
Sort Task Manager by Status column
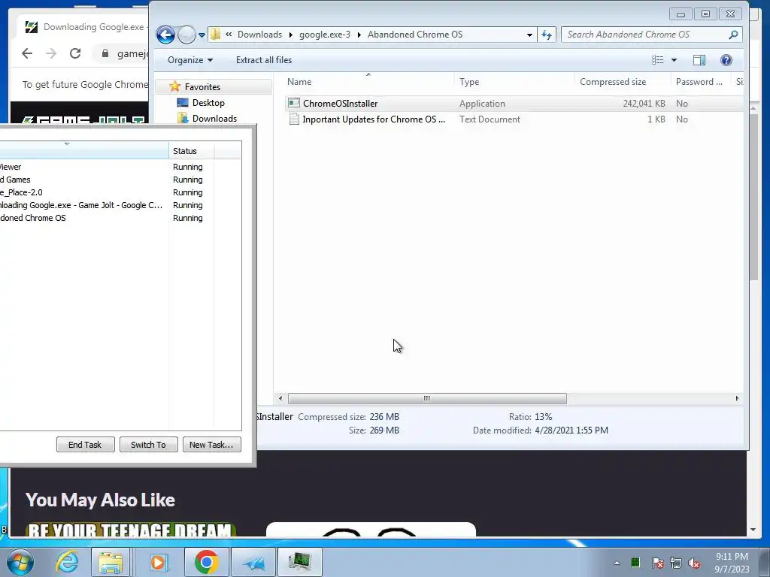click(192, 150)
